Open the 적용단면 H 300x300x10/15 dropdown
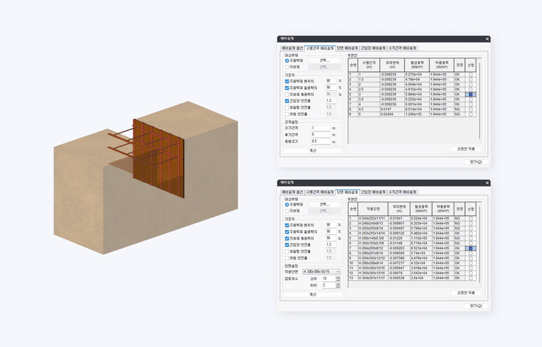542x347 pixels. [321, 271]
